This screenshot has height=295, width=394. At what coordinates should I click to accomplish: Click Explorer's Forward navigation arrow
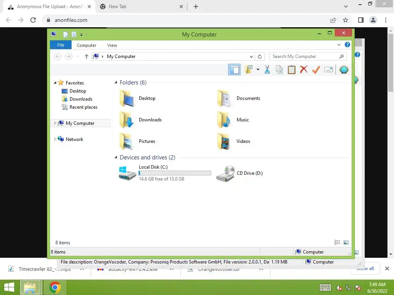click(x=68, y=56)
